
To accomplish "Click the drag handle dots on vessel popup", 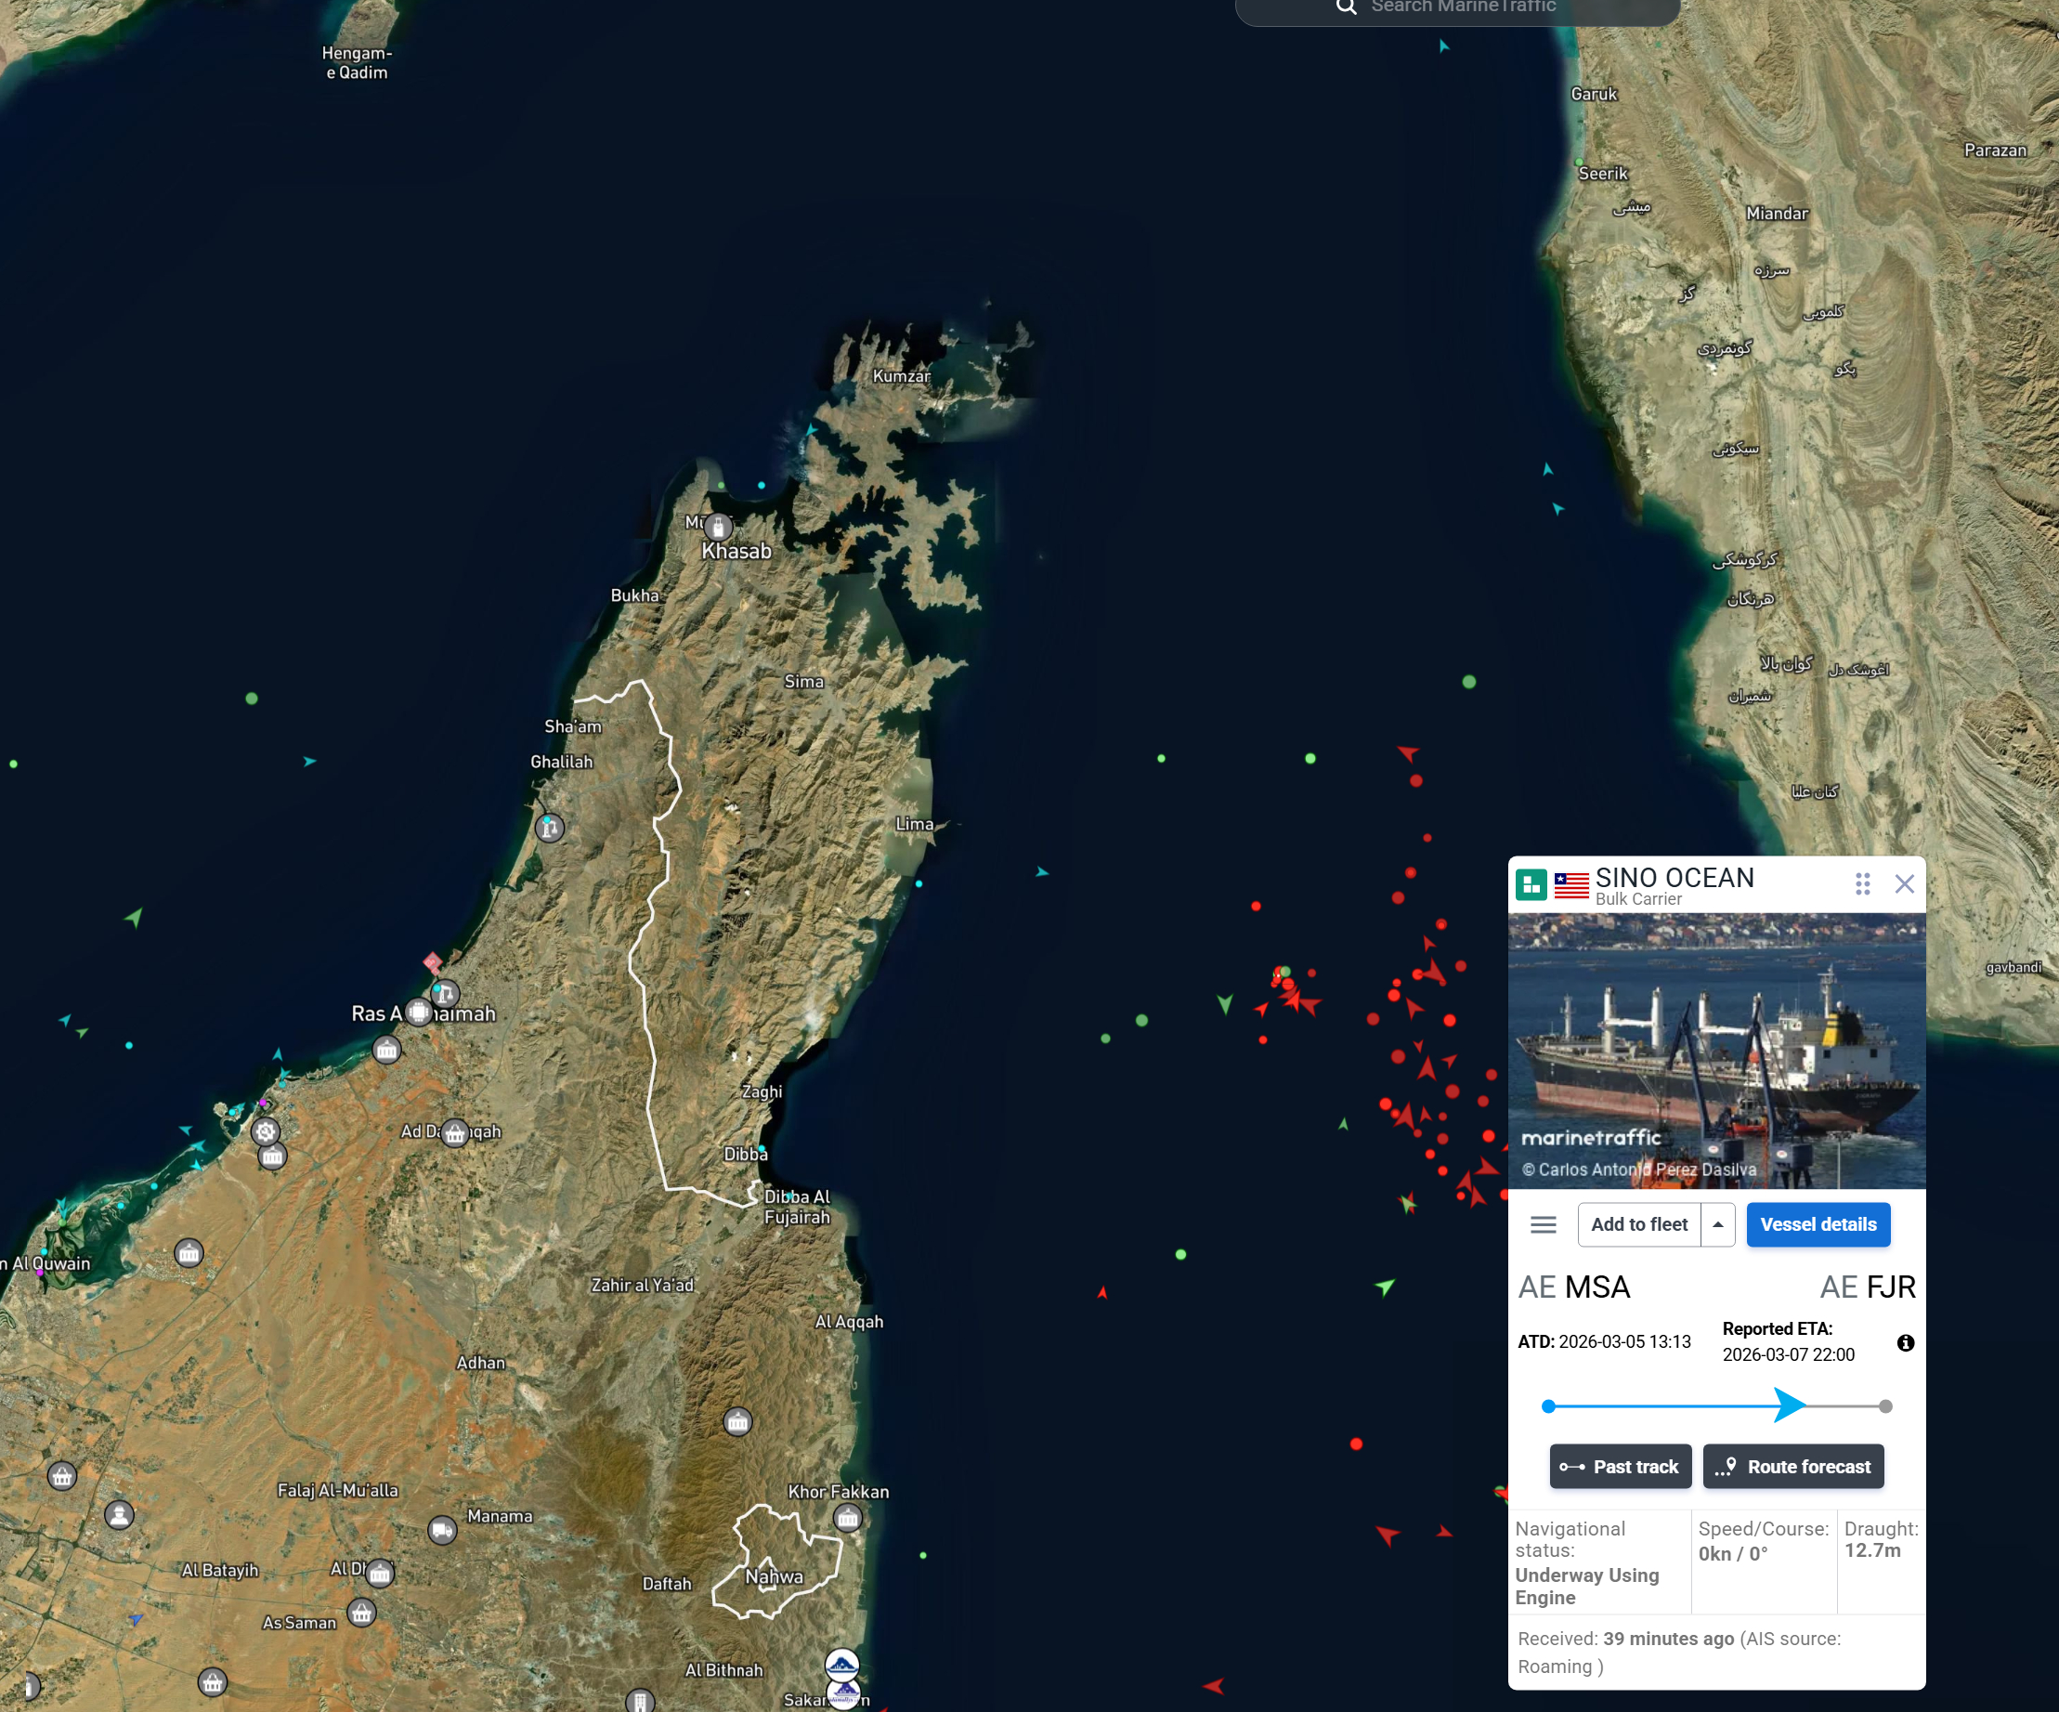I will (1862, 883).
